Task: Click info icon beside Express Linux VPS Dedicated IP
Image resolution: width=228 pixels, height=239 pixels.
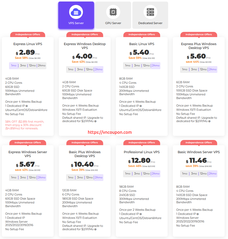Action: pyautogui.click(x=27, y=106)
